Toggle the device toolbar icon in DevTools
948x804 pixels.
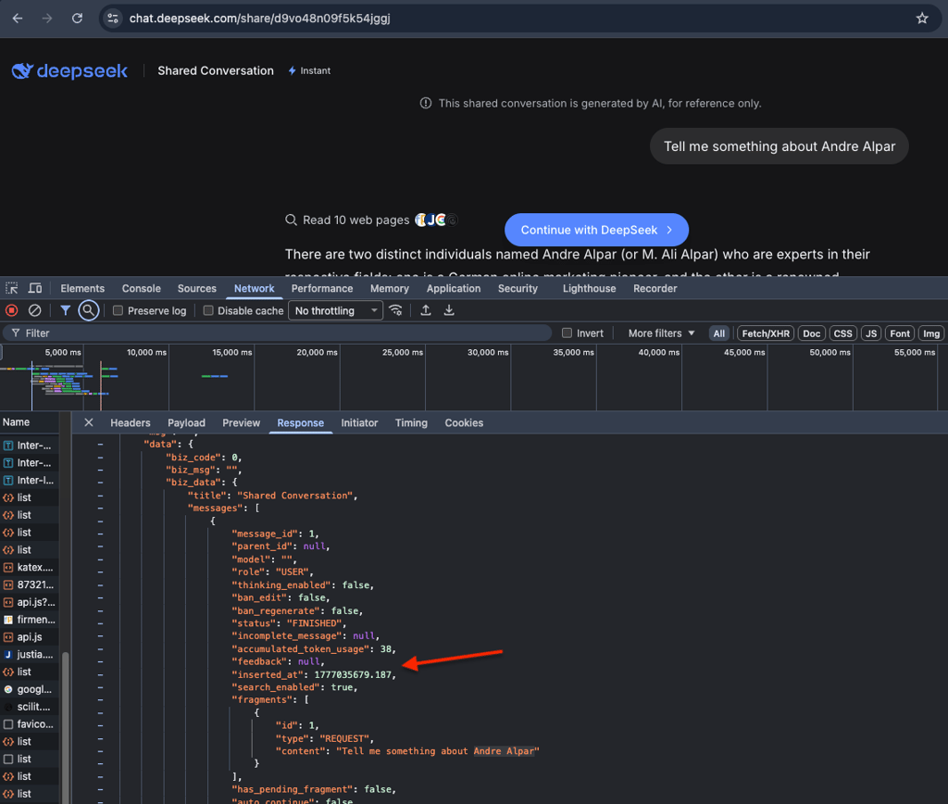click(x=35, y=288)
